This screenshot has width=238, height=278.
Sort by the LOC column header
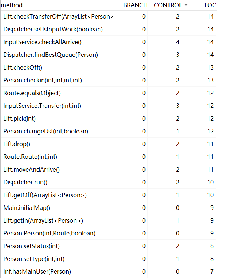pos(210,5)
